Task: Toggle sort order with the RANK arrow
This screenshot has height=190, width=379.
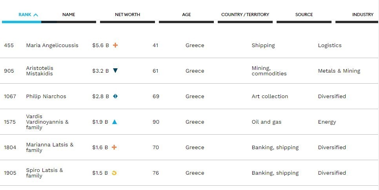Action: pos(36,15)
